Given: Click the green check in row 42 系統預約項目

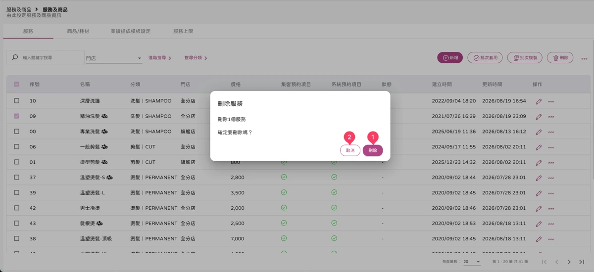Looking at the screenshot, I should pyautogui.click(x=334, y=208).
